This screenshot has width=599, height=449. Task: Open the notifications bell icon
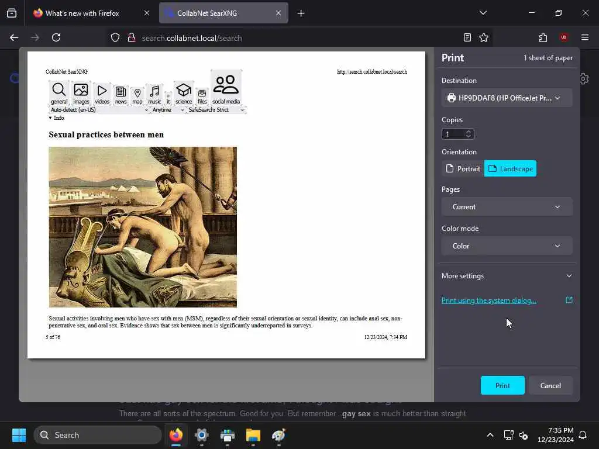click(583, 435)
